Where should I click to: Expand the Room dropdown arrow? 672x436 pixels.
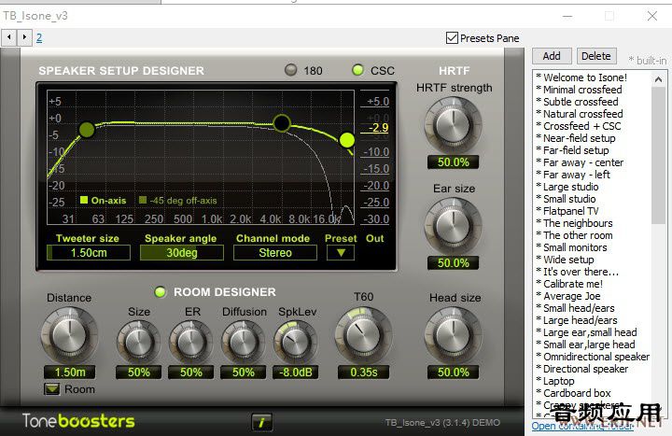click(52, 388)
